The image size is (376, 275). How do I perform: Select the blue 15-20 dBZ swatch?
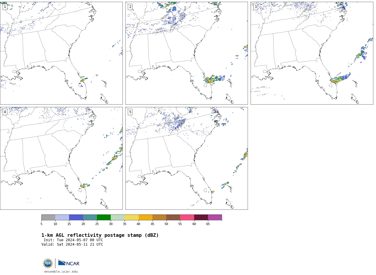[x=76, y=217]
